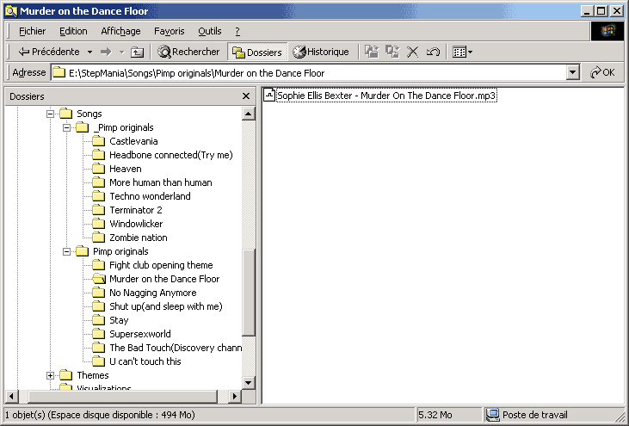Viewport: 629px width, 426px height.
Task: Collapse the Pimp originals folder node
Action: point(66,251)
